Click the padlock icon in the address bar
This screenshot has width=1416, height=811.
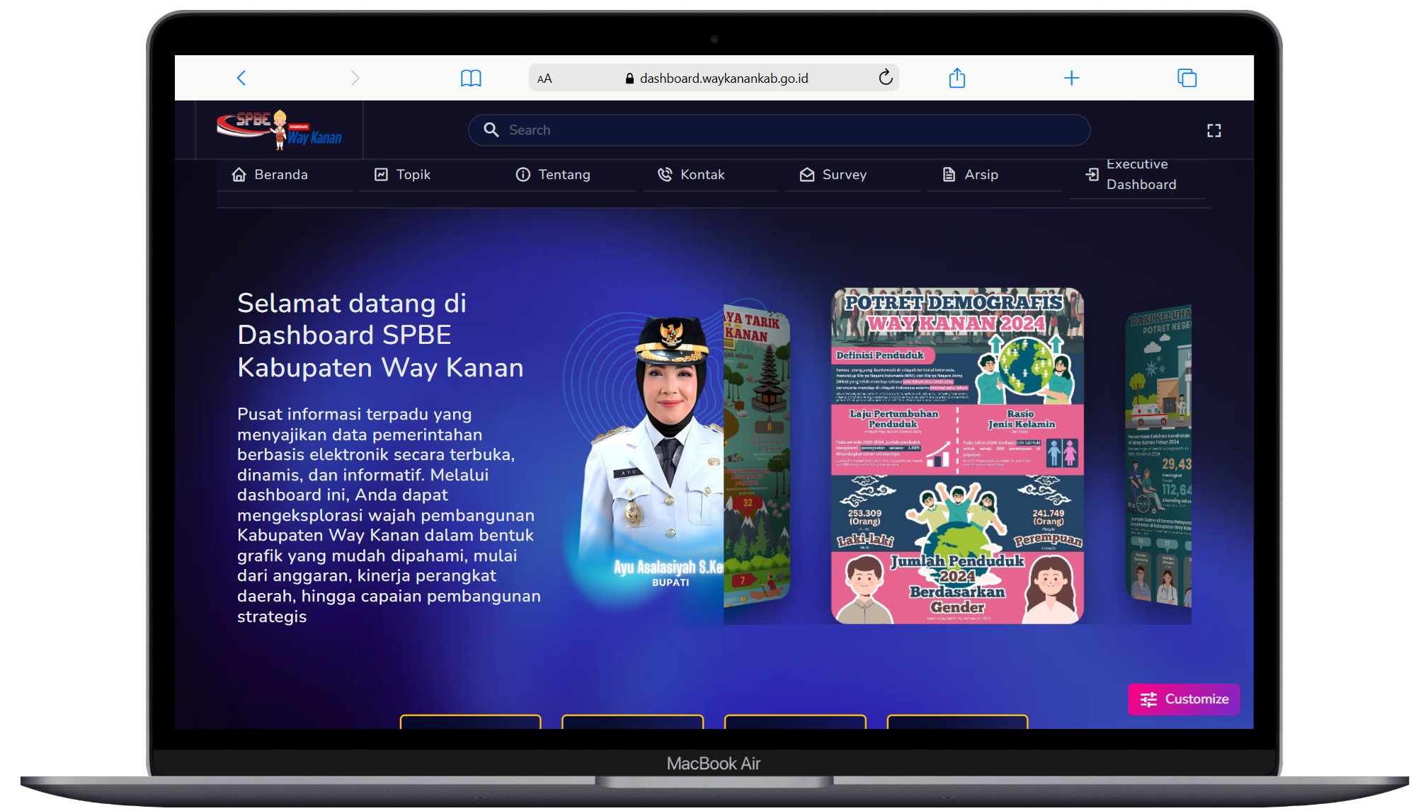(629, 79)
